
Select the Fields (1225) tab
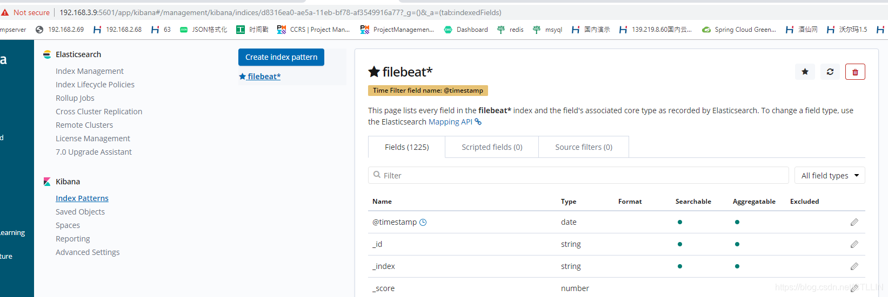pos(406,147)
